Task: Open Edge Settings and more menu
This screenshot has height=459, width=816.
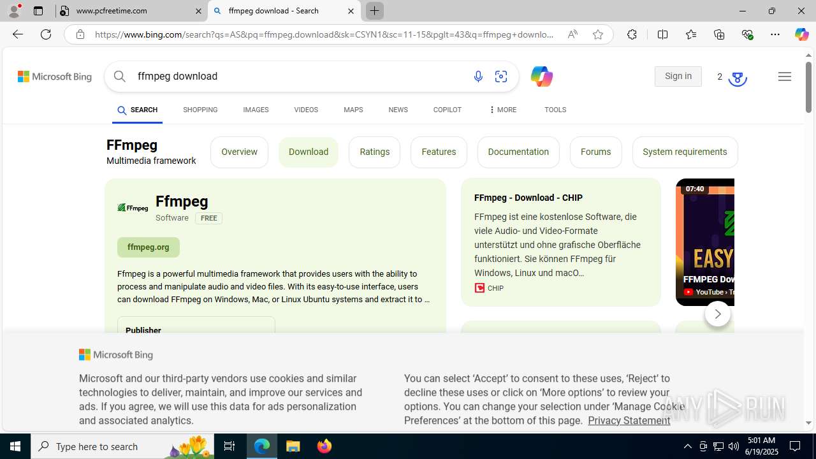Action: click(x=775, y=34)
